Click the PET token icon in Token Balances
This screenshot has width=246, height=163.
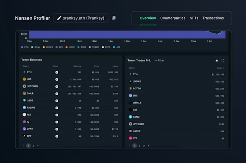click(x=24, y=115)
